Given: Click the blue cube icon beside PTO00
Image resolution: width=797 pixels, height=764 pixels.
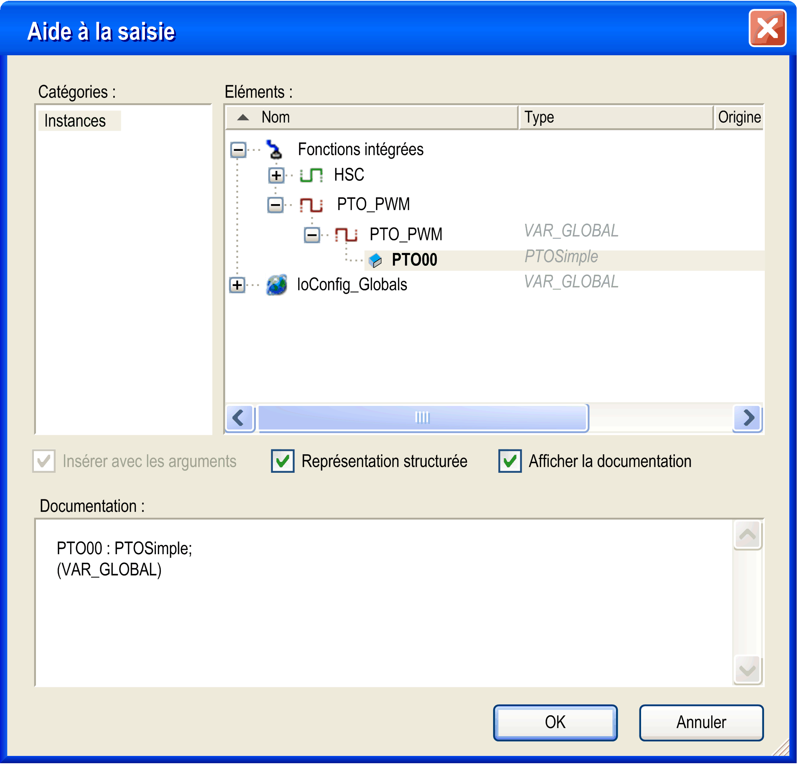Looking at the screenshot, I should point(375,260).
